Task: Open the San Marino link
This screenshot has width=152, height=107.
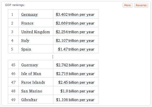Action: click(x=32, y=91)
